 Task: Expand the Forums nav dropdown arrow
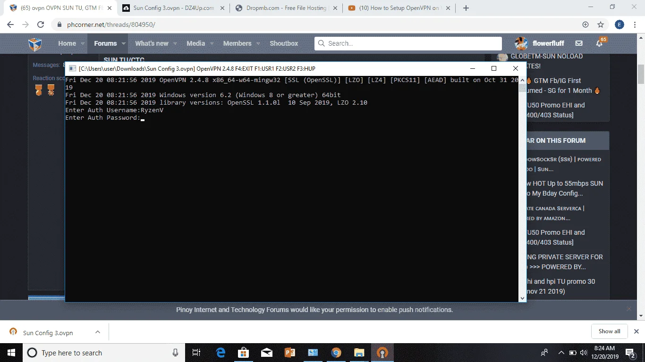[x=123, y=43]
